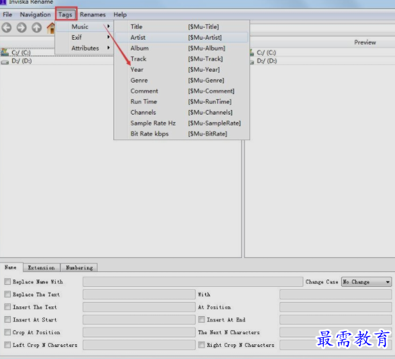Click the Back navigation arrow icon

point(7,28)
